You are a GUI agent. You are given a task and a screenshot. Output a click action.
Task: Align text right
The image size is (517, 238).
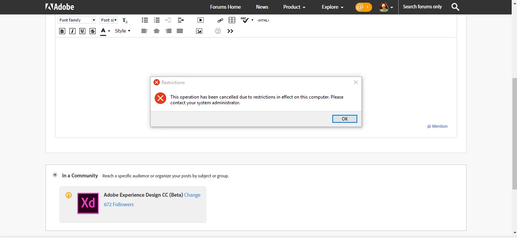pos(168,31)
